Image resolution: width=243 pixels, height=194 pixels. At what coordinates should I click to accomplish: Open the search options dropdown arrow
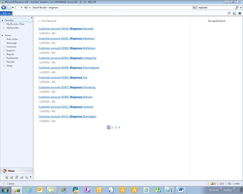click(x=241, y=8)
